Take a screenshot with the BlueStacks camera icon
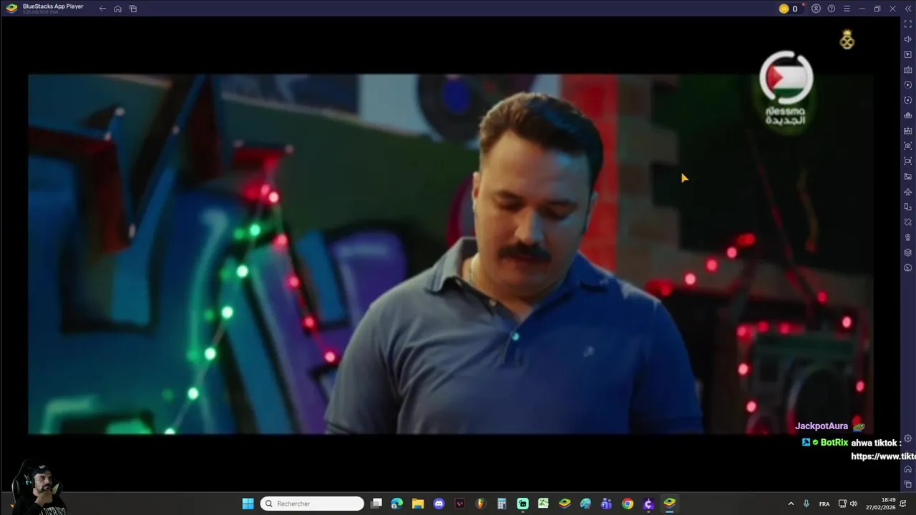The image size is (916, 515). tap(908, 146)
